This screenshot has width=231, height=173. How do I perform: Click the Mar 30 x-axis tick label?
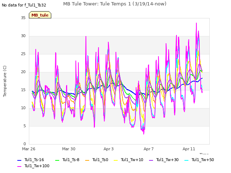[x=69, y=149]
